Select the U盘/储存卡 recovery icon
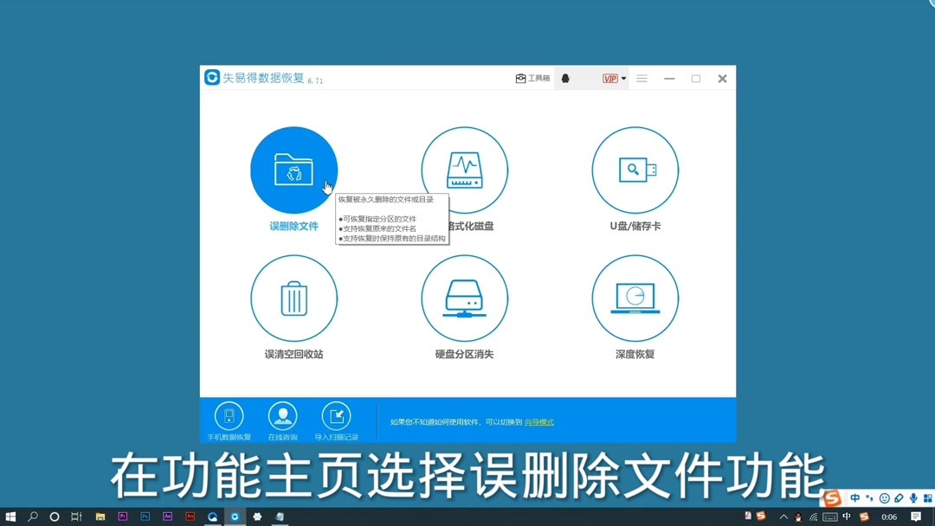 (635, 170)
